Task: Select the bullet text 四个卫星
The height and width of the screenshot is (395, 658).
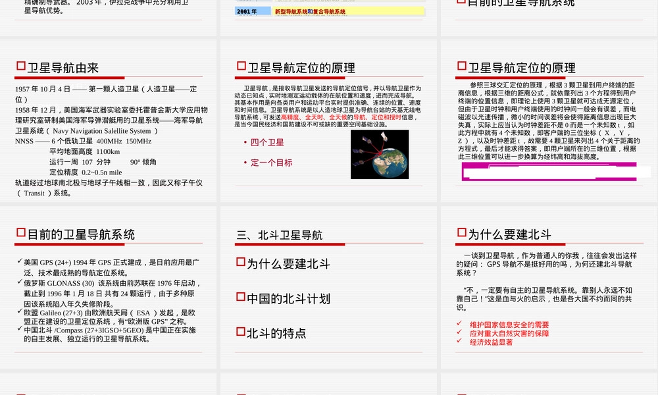Action: (x=267, y=142)
